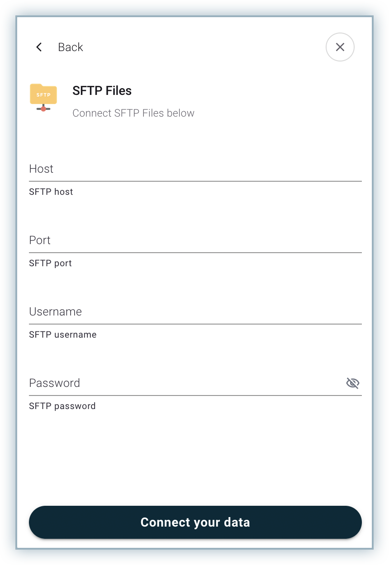The width and height of the screenshot is (389, 565).
Task: Toggle password visibility eye icon
Action: click(x=352, y=383)
